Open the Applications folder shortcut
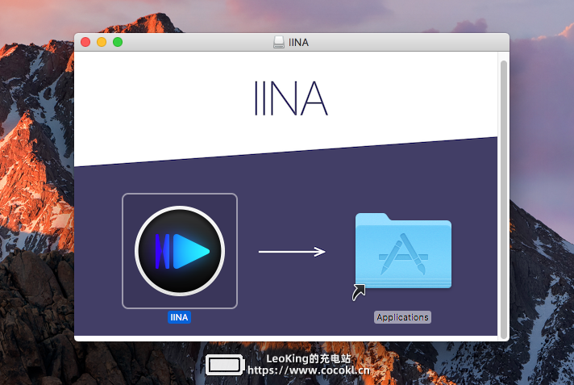 point(403,251)
